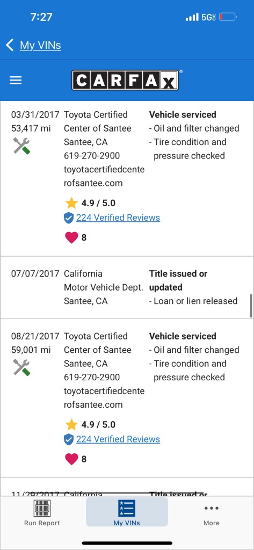The width and height of the screenshot is (254, 550).
Task: Tap the CARFAX logo in header
Action: point(125,81)
